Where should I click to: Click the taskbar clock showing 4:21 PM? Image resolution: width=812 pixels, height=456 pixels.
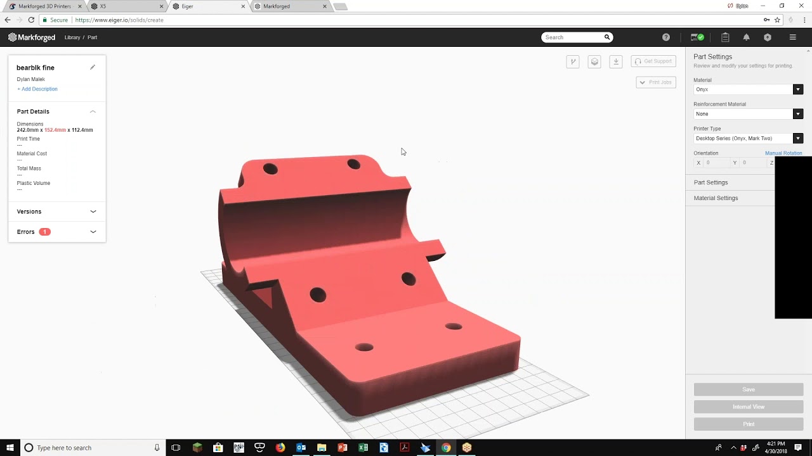tap(776, 448)
